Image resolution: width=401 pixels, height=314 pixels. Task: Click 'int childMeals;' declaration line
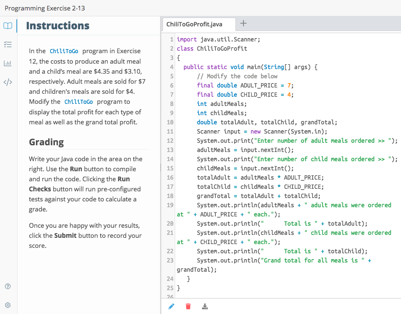(x=222, y=113)
